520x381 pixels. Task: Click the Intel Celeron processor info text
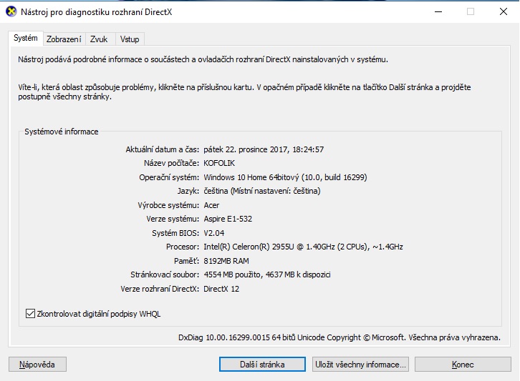click(x=303, y=247)
